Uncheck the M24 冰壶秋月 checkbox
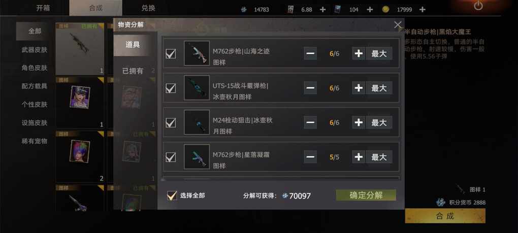The width and height of the screenshot is (518, 233). pyautogui.click(x=171, y=122)
